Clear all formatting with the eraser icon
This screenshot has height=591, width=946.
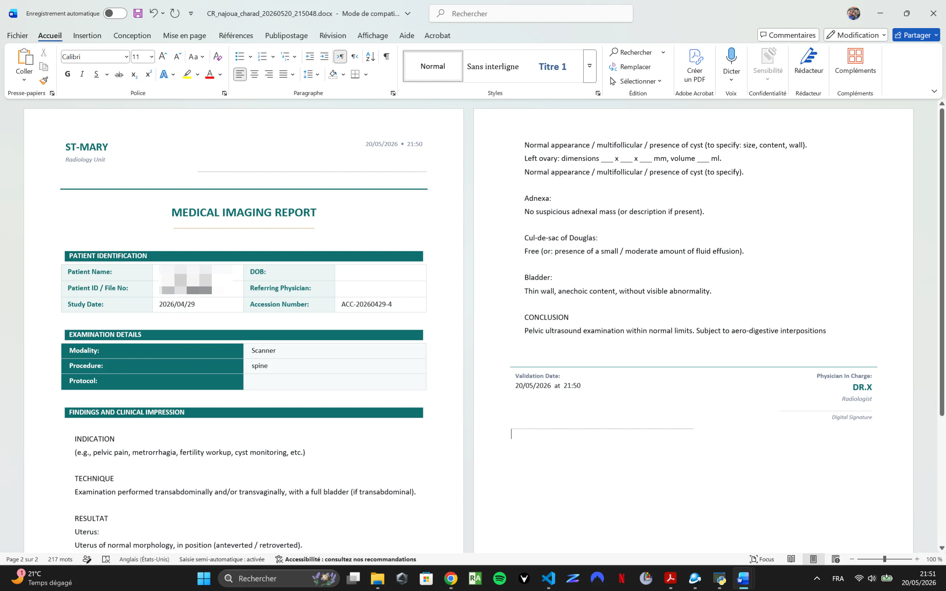point(218,57)
